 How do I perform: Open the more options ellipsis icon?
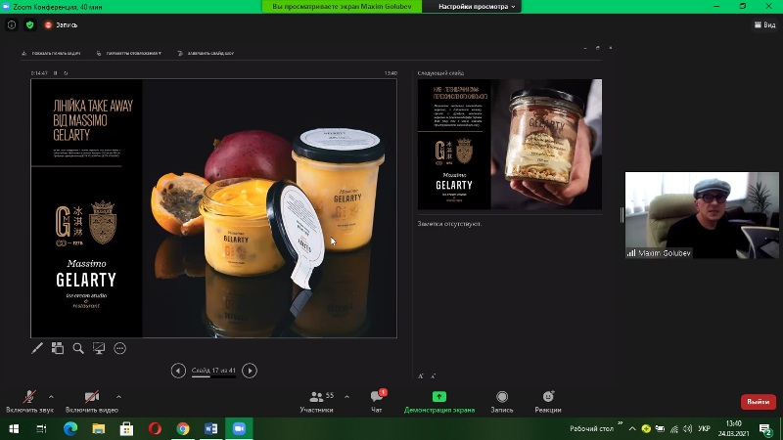[x=120, y=347]
